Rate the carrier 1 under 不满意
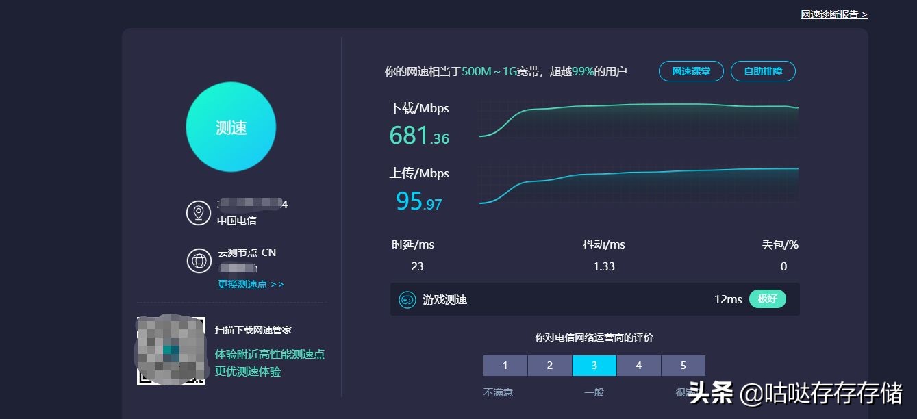This screenshot has height=419, width=917. click(x=505, y=365)
